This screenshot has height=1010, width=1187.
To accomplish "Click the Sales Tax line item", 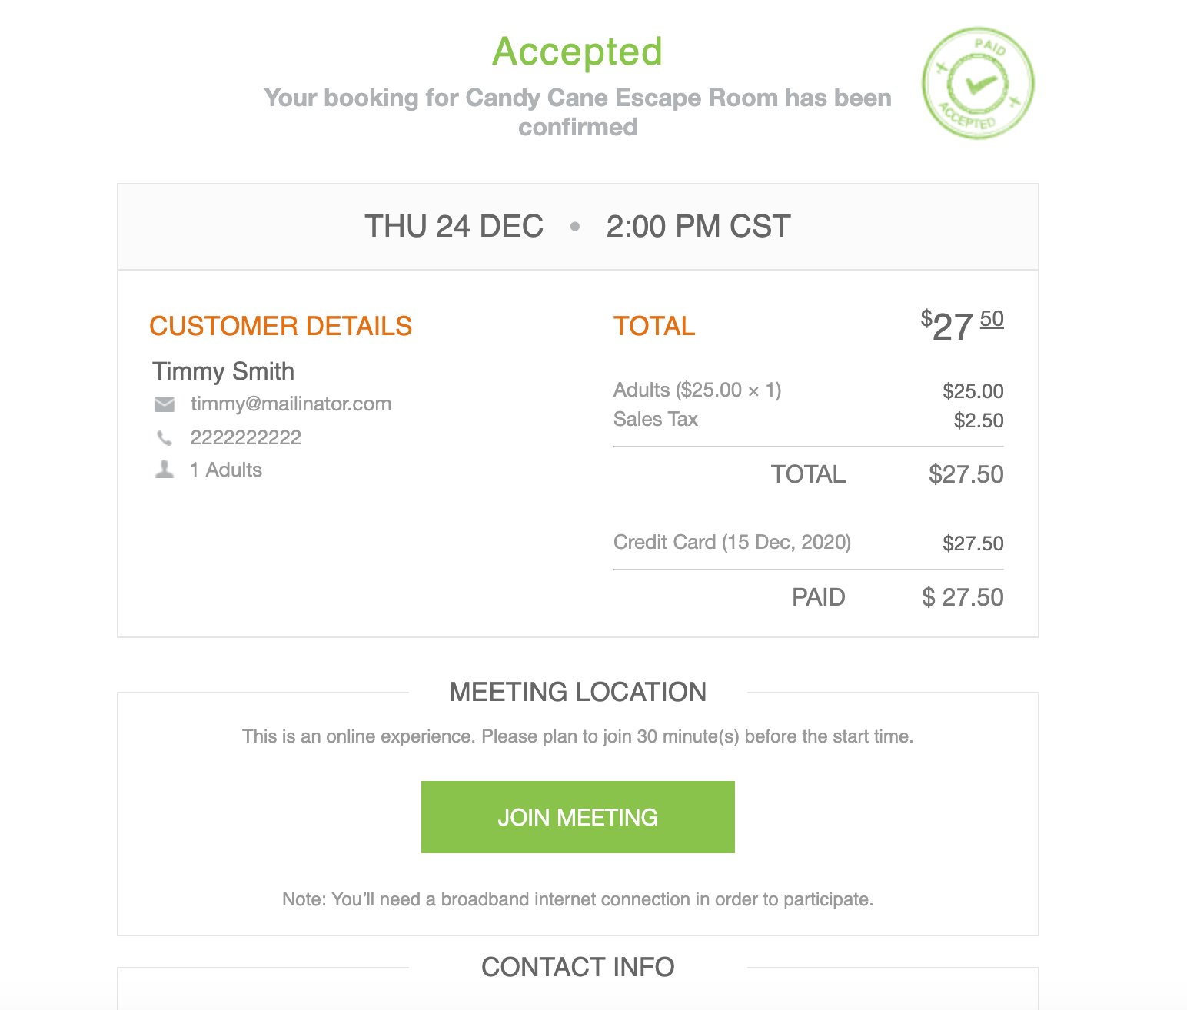I will click(656, 420).
